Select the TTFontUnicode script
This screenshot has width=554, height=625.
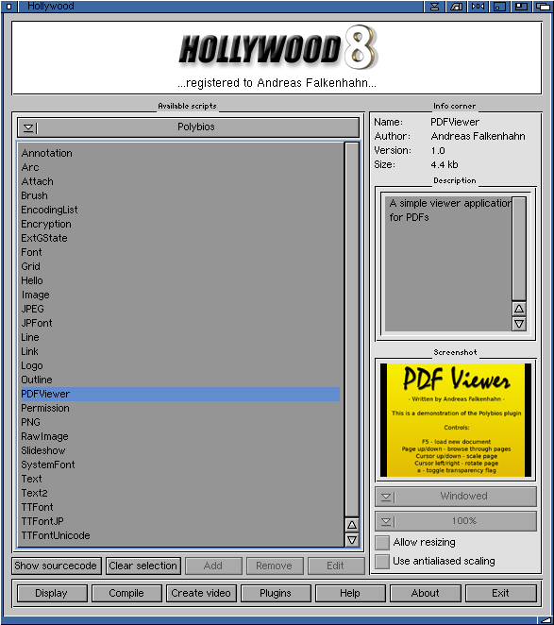[x=180, y=535]
